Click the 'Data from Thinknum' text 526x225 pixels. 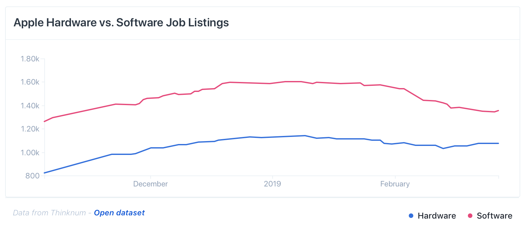click(49, 213)
